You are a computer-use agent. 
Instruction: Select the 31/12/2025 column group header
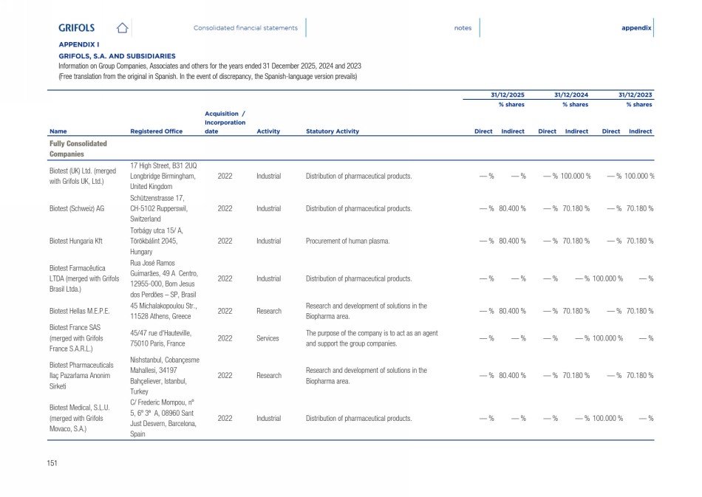(508, 95)
